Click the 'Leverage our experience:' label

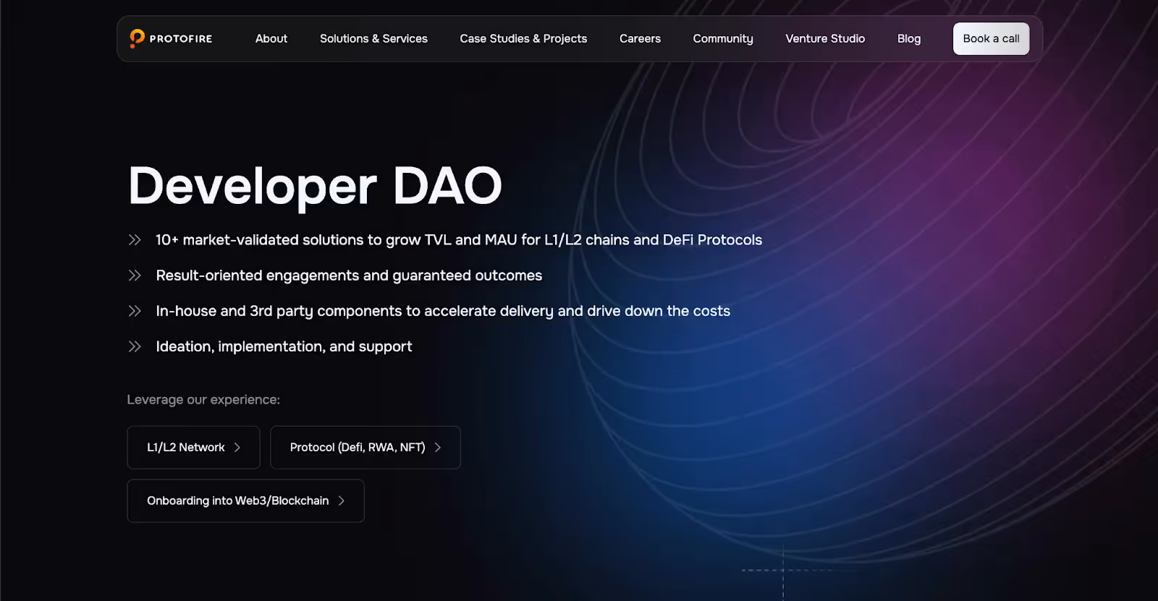tap(203, 399)
